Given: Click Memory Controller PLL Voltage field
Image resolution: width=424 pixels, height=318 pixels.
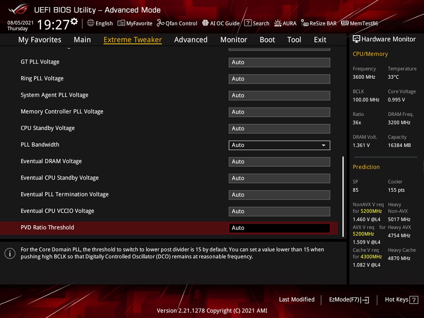Looking at the screenshot, I should pos(279,112).
